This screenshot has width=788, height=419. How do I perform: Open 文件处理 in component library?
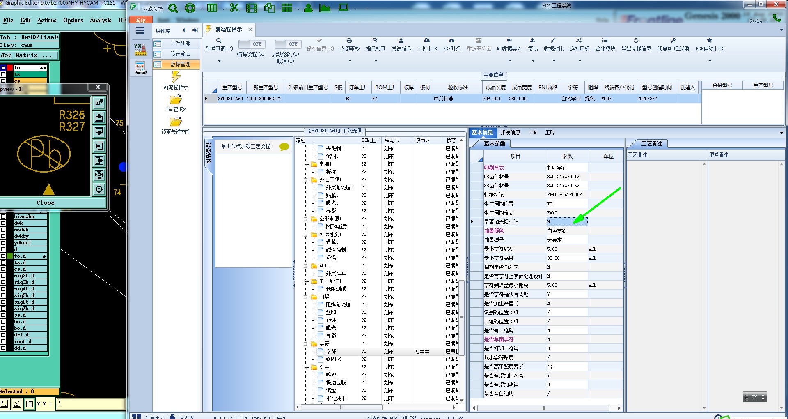coord(176,44)
